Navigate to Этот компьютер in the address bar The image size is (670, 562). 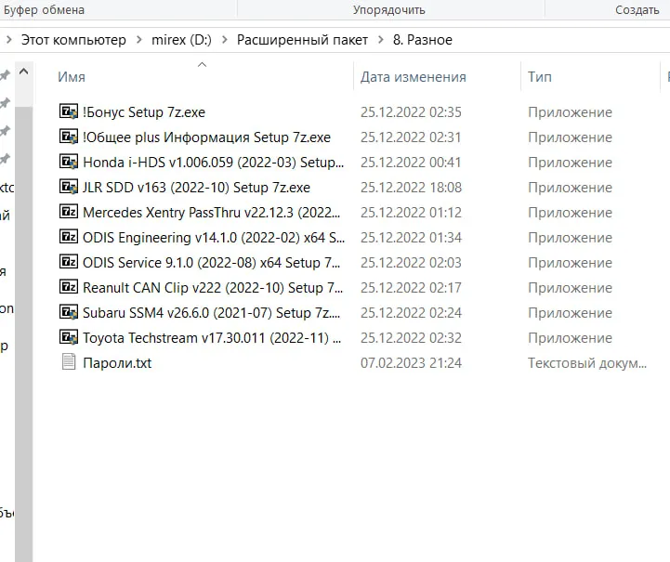[73, 40]
